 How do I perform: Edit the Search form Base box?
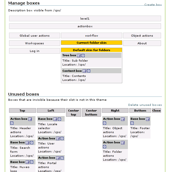(28, 142)
